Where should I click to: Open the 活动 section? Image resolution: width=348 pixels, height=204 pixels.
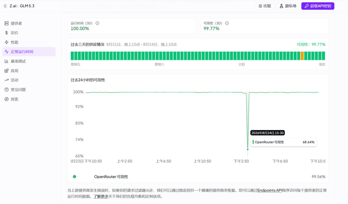click(29, 80)
